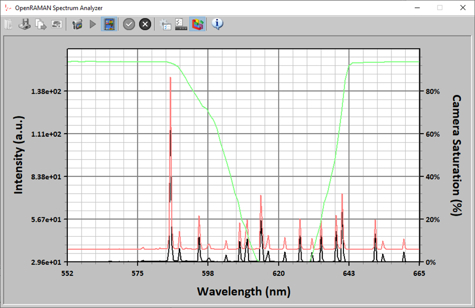Click the Intensity (a.u.) axis label

click(x=18, y=155)
